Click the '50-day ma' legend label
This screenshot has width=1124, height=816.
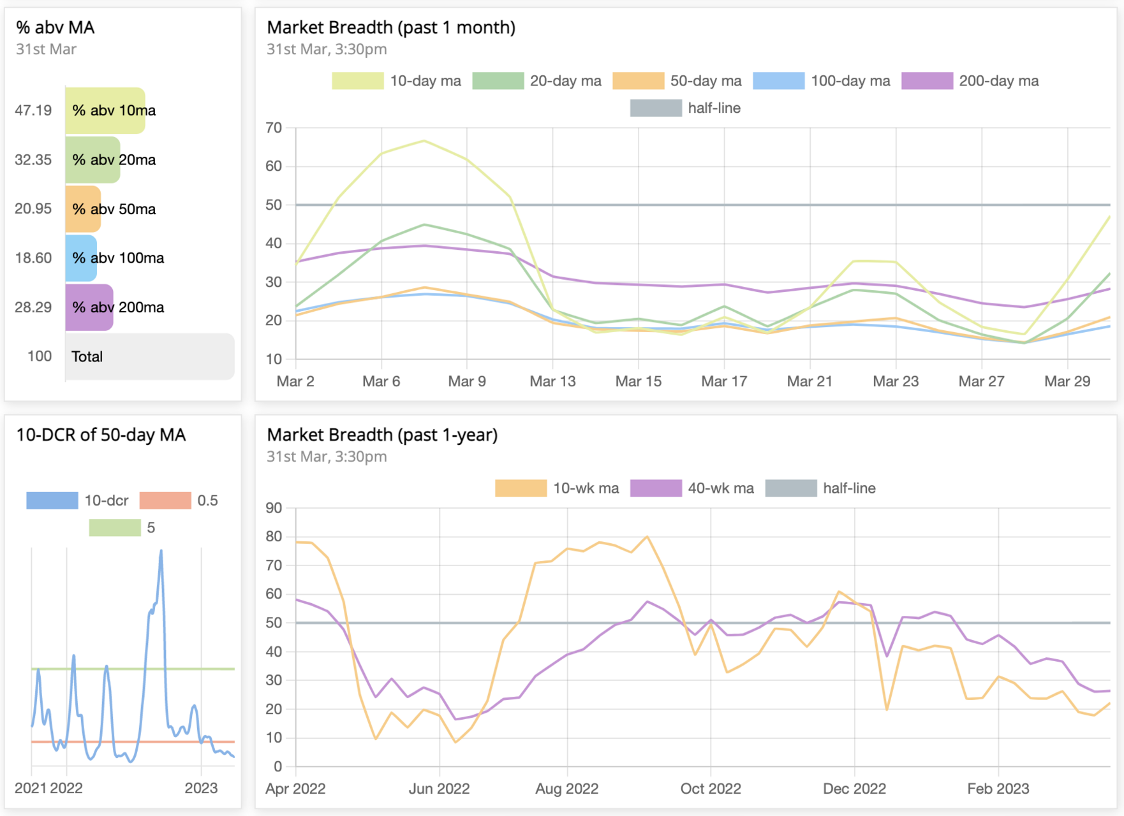(x=706, y=81)
